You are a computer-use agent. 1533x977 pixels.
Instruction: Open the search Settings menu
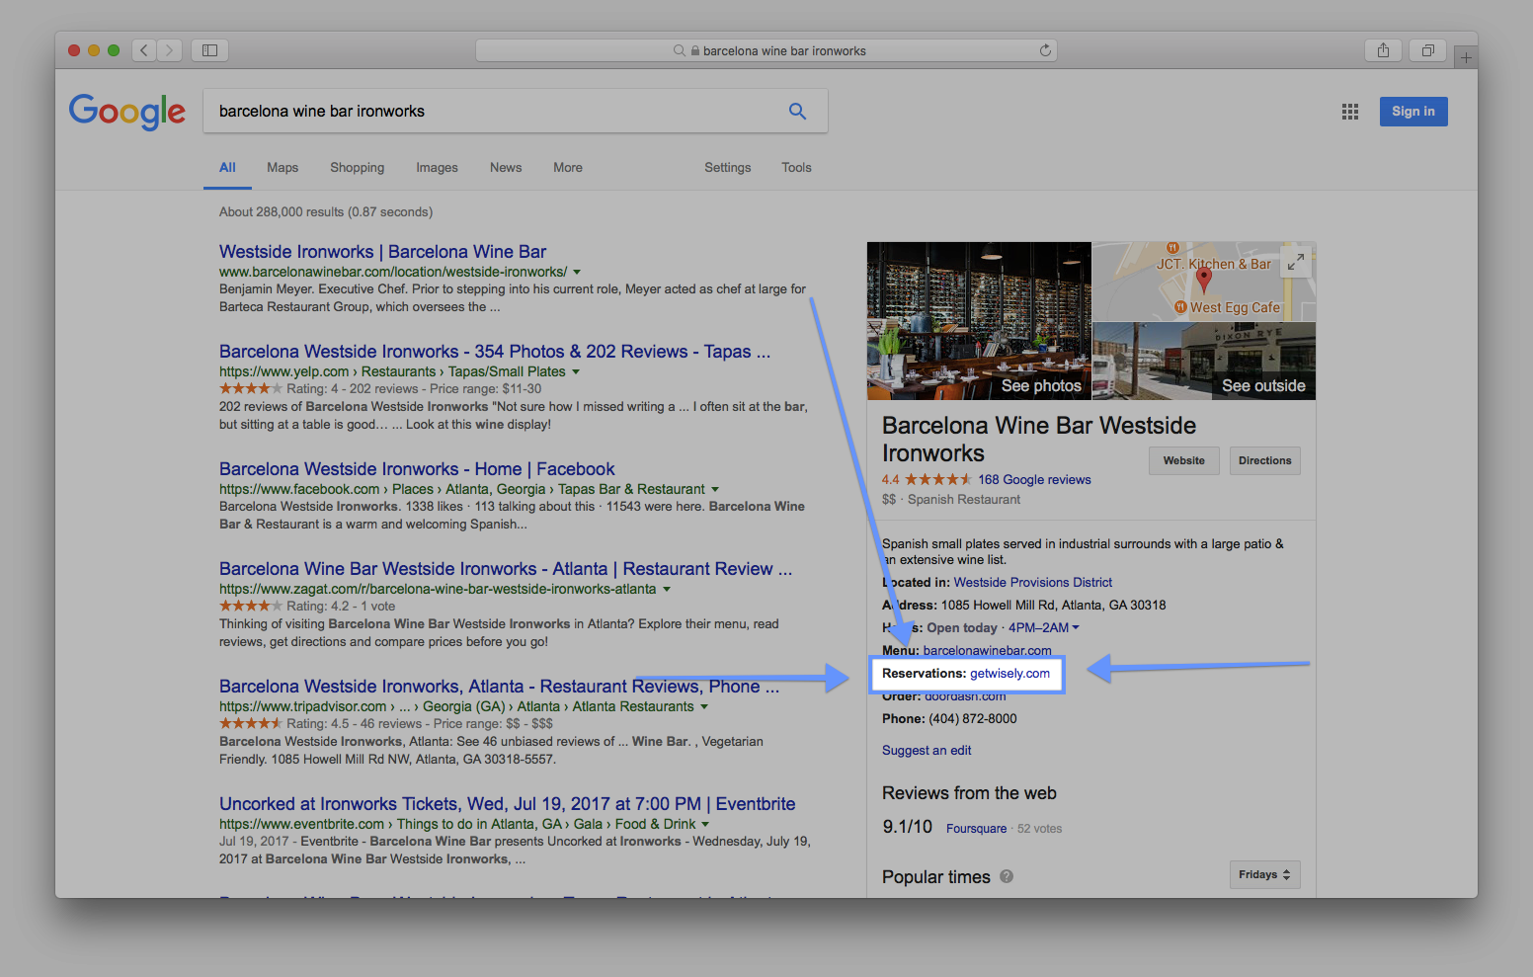(x=728, y=167)
